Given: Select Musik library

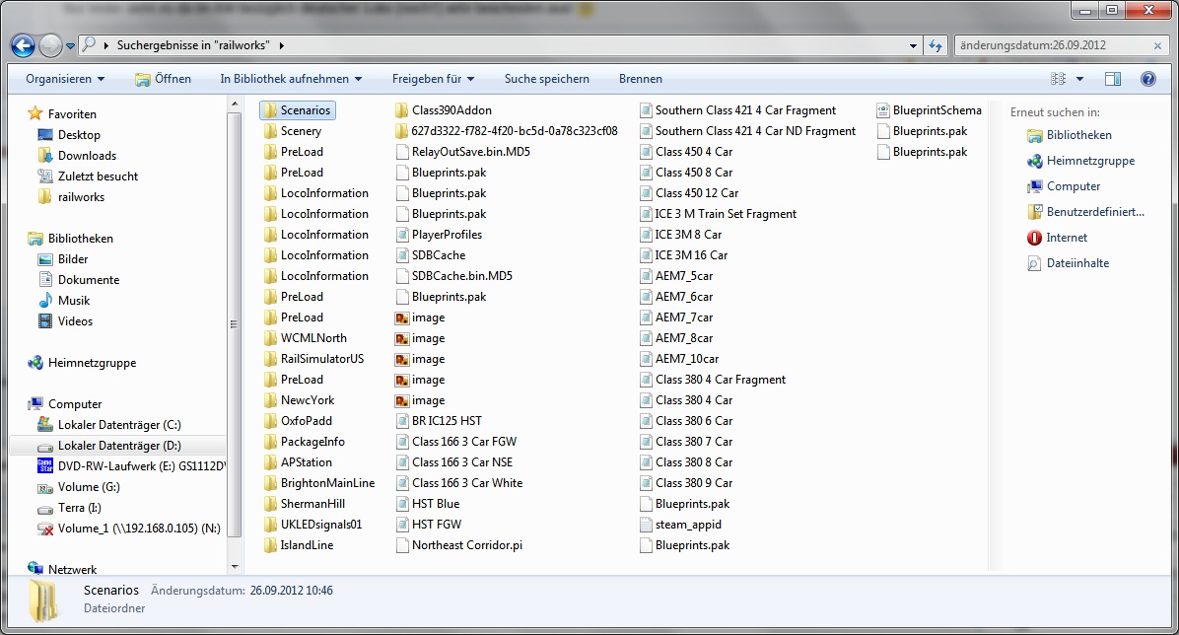Looking at the screenshot, I should point(74,300).
